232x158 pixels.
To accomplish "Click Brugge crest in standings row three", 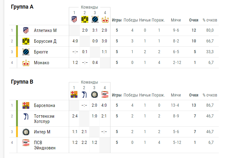I will tap(26, 52).
